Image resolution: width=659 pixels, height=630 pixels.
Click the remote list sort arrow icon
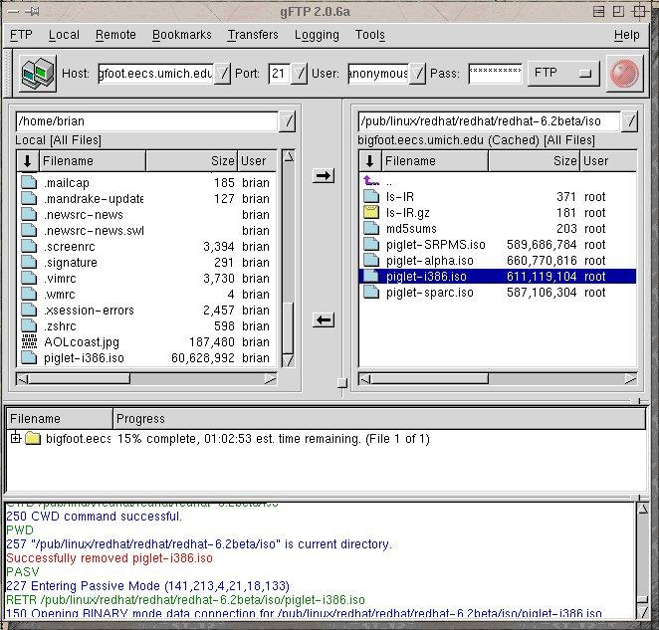(370, 161)
